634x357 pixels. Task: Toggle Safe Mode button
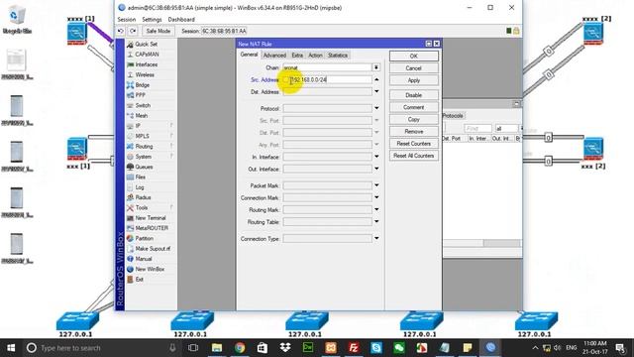(x=158, y=31)
